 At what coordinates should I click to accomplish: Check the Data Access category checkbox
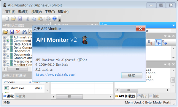8,44
